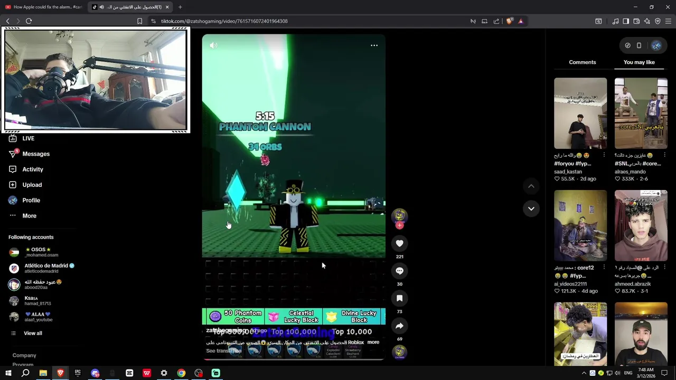
Task: Open Upload in the sidebar
Action: click(x=25, y=185)
